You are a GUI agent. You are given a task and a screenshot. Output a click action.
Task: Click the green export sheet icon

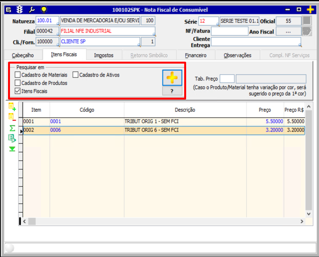pos(12,138)
